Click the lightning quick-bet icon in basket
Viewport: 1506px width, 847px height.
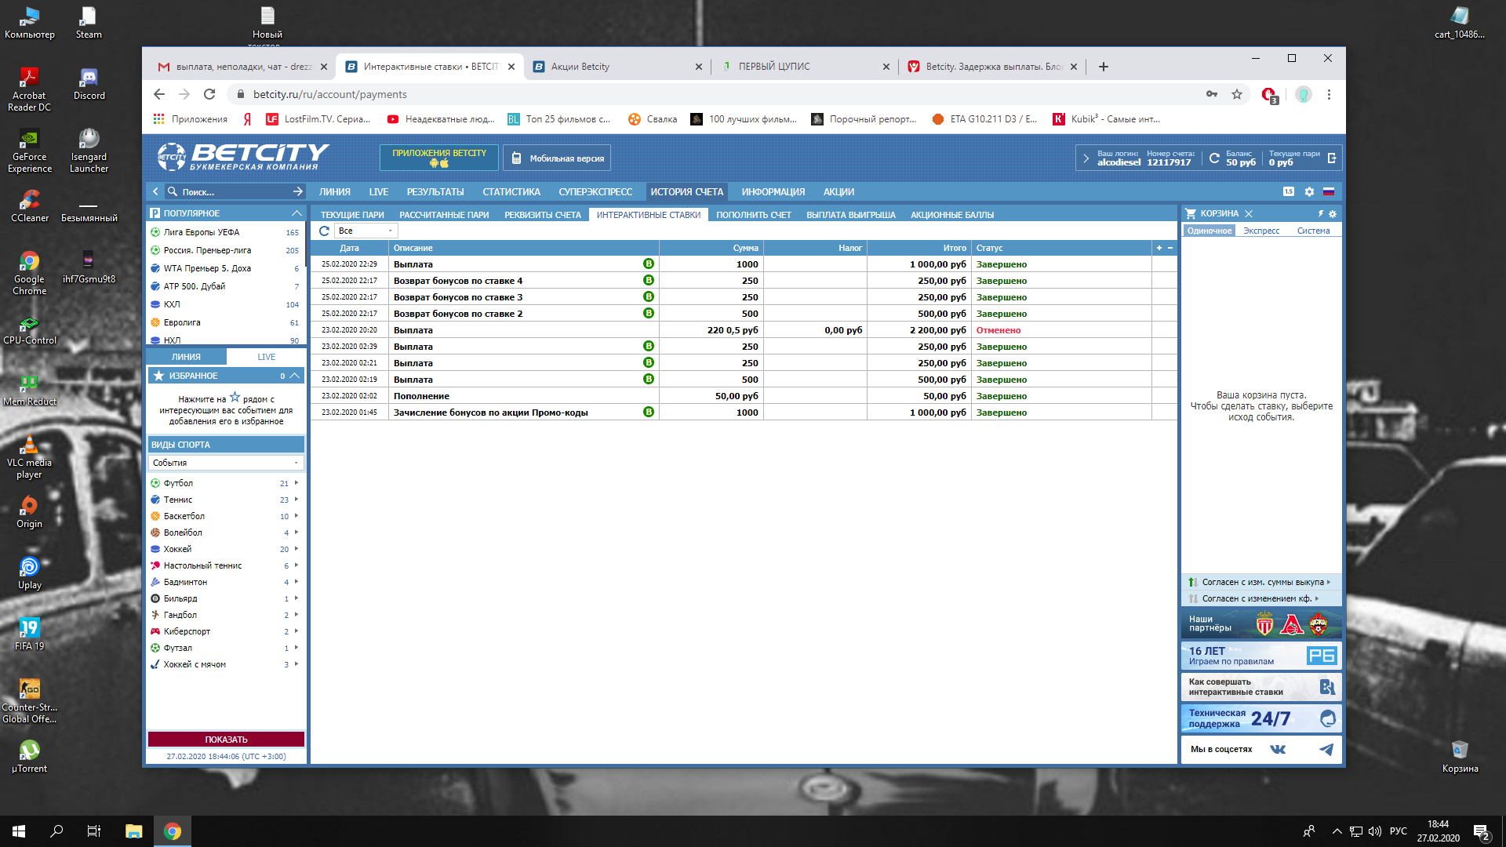pos(1321,213)
